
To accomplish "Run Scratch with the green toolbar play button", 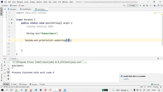I will [141, 6].
